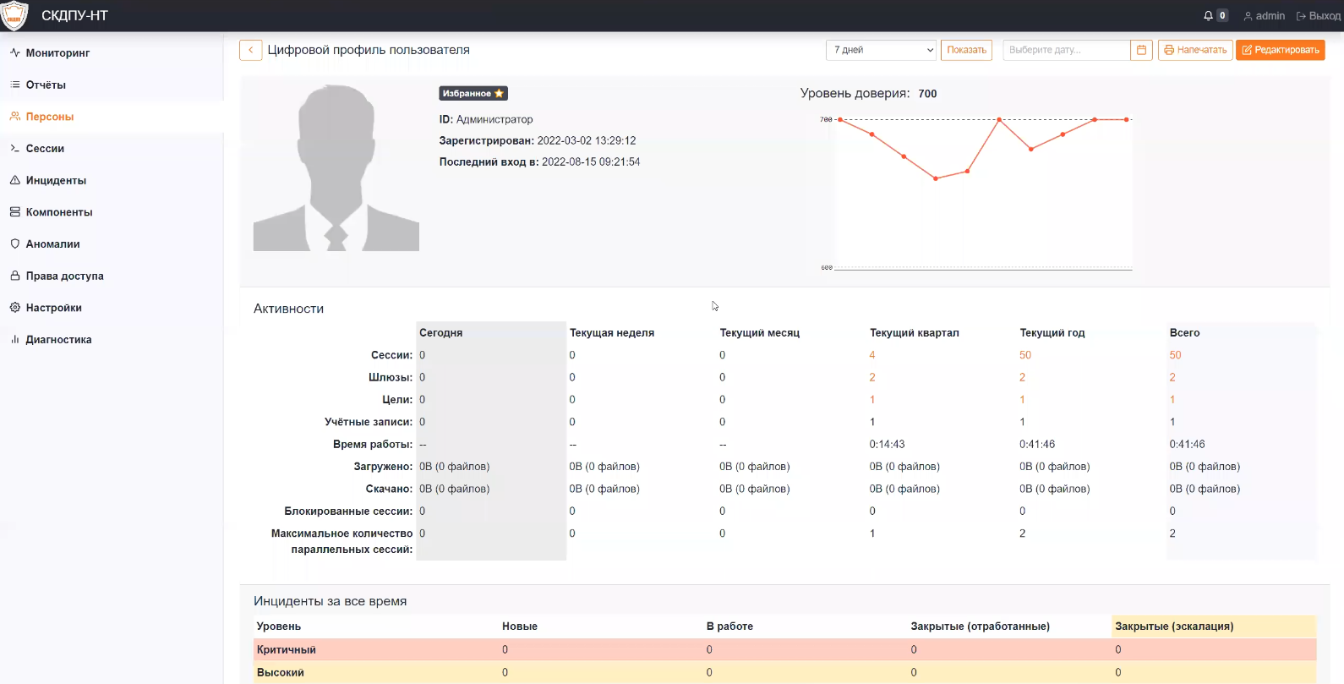This screenshot has width=1344, height=684.
Task: Open Цели count 1 under Всего
Action: click(x=1172, y=399)
